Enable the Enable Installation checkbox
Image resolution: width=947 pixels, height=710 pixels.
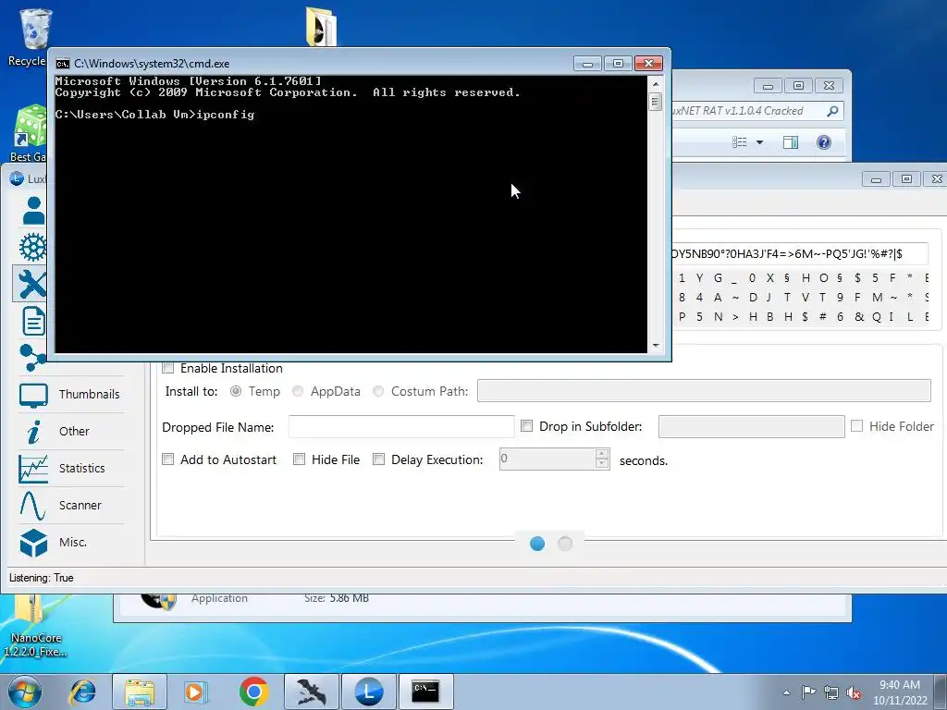tap(168, 368)
